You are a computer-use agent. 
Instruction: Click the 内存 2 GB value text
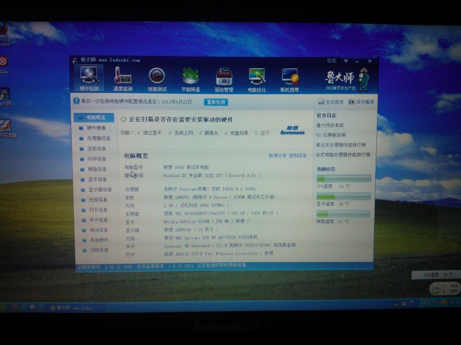click(196, 205)
